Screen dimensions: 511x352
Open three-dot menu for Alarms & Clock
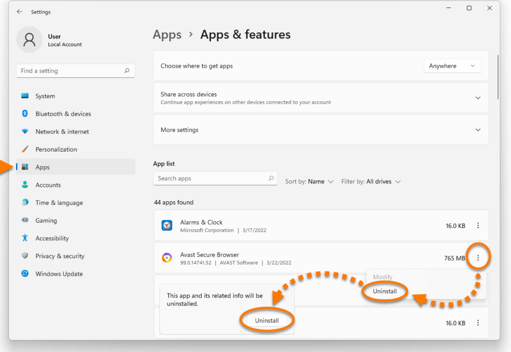[478, 226]
